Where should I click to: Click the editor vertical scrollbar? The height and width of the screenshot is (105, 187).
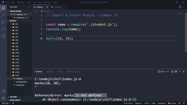click(x=186, y=32)
